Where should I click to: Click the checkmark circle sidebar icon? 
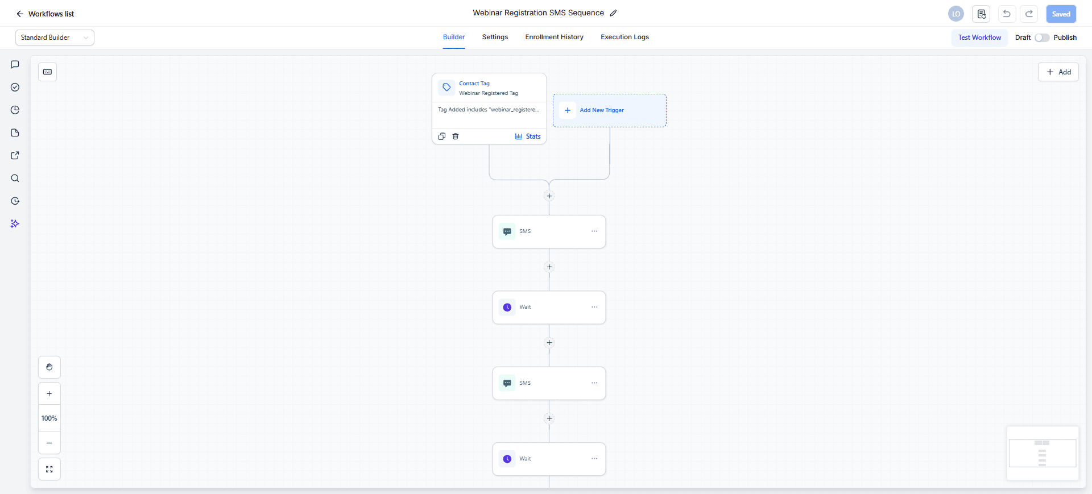click(15, 88)
